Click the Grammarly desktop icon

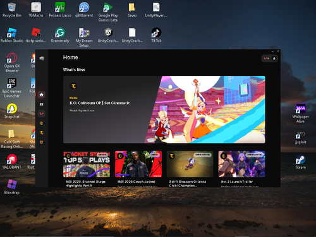click(x=60, y=35)
